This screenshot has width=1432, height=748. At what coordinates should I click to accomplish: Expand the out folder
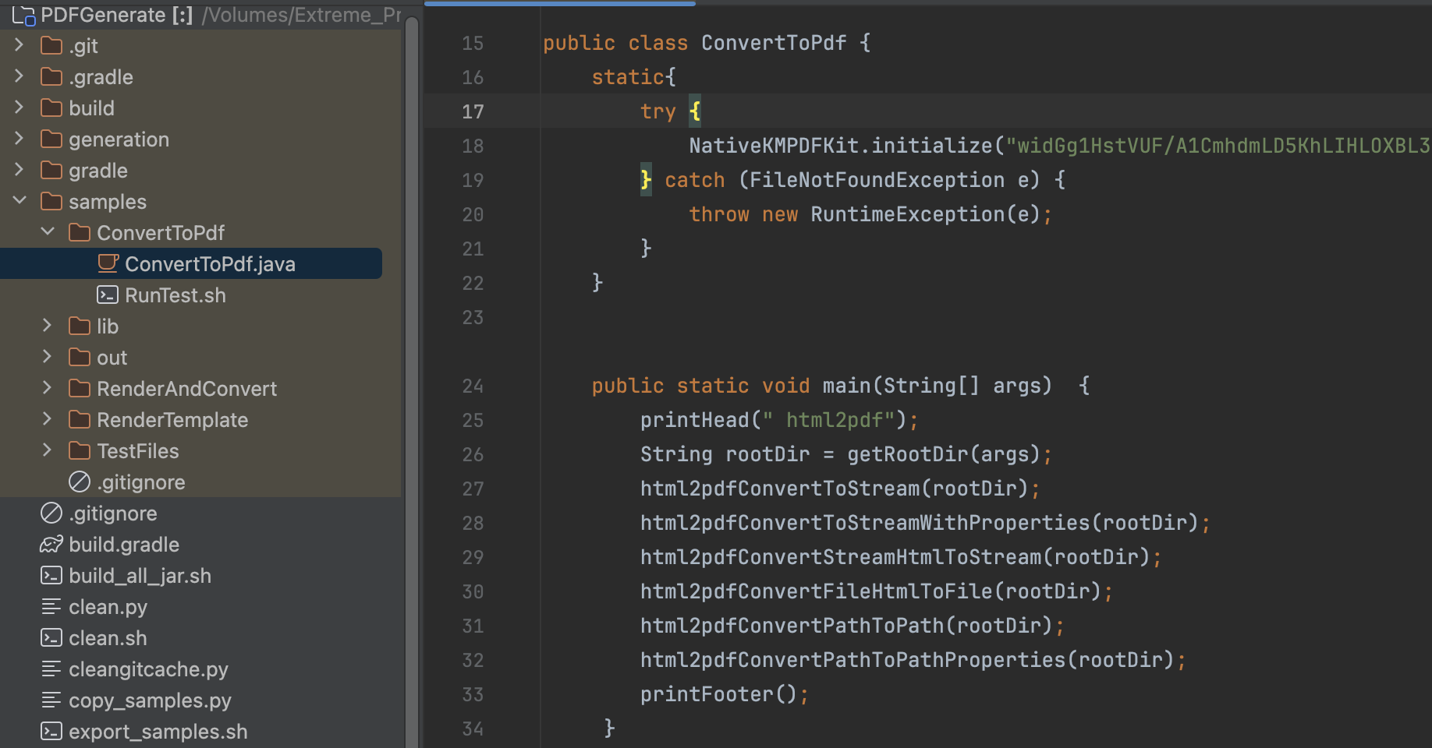[47, 357]
